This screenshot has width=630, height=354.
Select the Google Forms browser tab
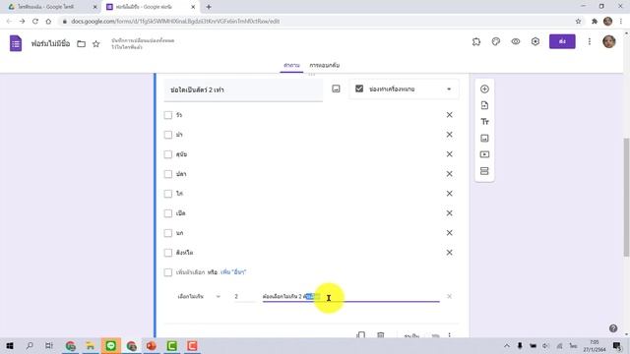[x=150, y=7]
